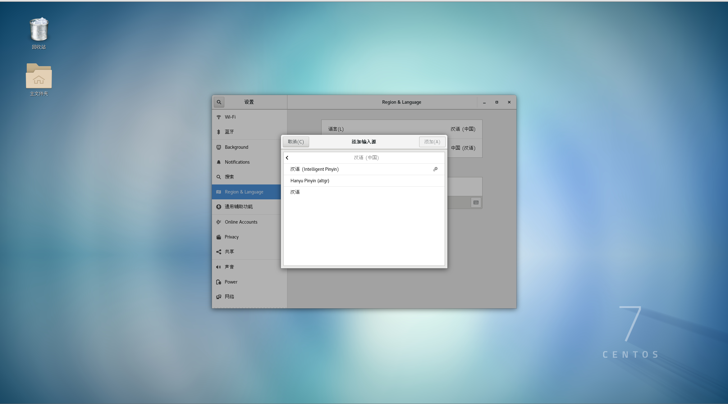Click the search magnifier icon in Settings header
Image resolution: width=728 pixels, height=404 pixels.
tap(219, 102)
